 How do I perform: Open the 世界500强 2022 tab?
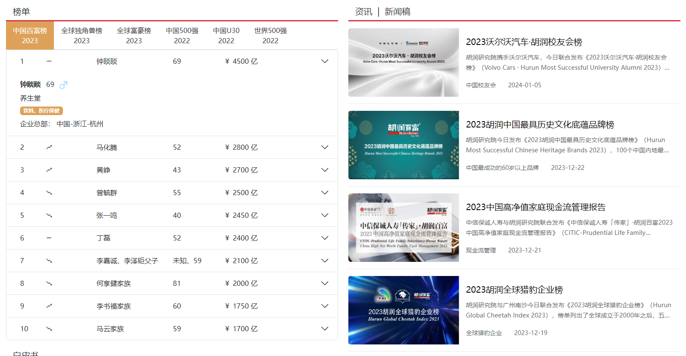(x=270, y=36)
